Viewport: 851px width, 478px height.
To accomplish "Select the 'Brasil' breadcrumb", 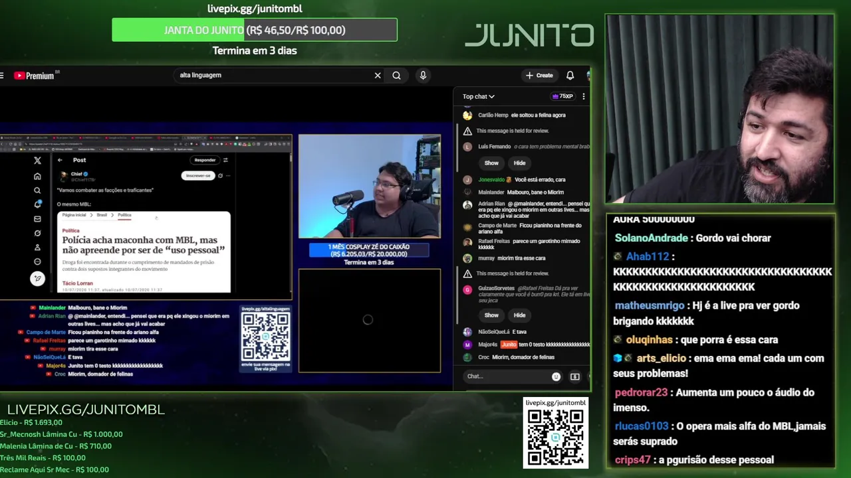I will (102, 215).
